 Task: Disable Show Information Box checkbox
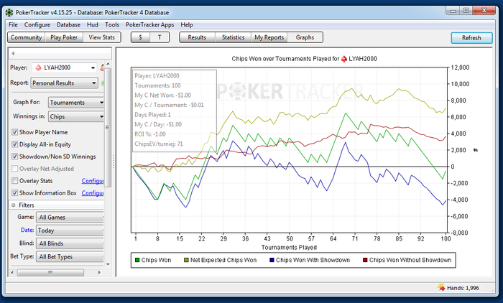click(14, 193)
